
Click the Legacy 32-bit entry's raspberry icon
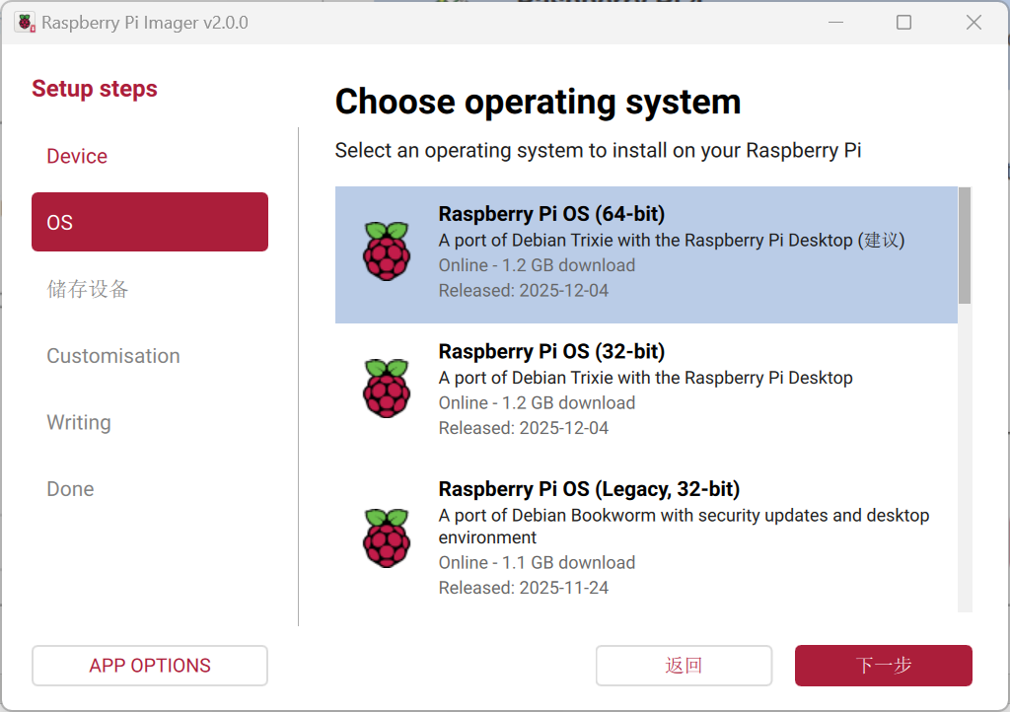pyautogui.click(x=387, y=537)
